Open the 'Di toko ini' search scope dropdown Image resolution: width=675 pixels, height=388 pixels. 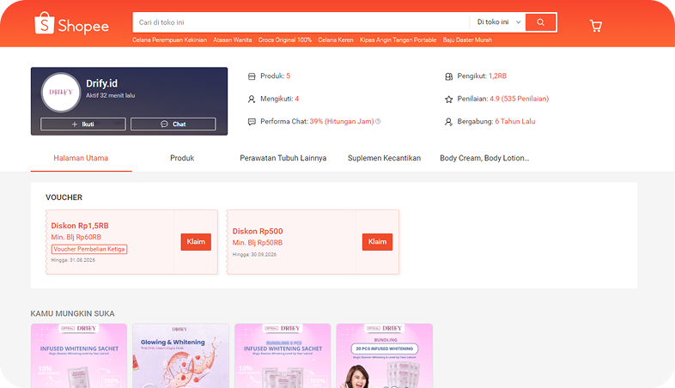coord(498,22)
